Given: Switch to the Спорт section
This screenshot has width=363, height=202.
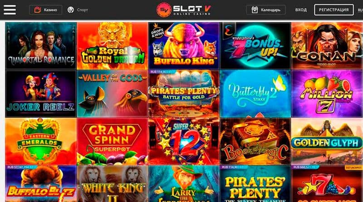Looking at the screenshot, I should [78, 10].
